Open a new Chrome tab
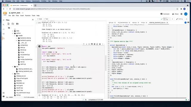The width and height of the screenshot is (191, 107). coord(35,5)
